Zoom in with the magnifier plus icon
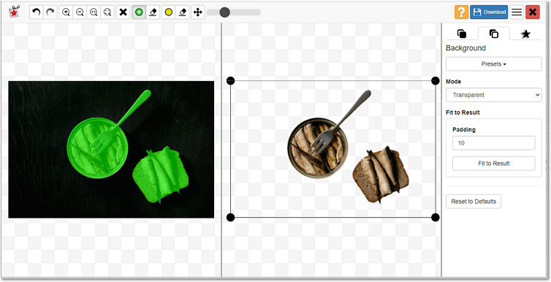The height and width of the screenshot is (282, 551). 66,12
